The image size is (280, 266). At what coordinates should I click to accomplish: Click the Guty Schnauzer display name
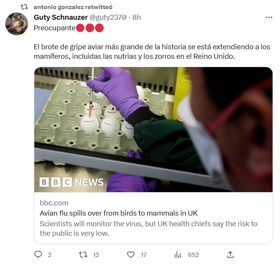61,17
